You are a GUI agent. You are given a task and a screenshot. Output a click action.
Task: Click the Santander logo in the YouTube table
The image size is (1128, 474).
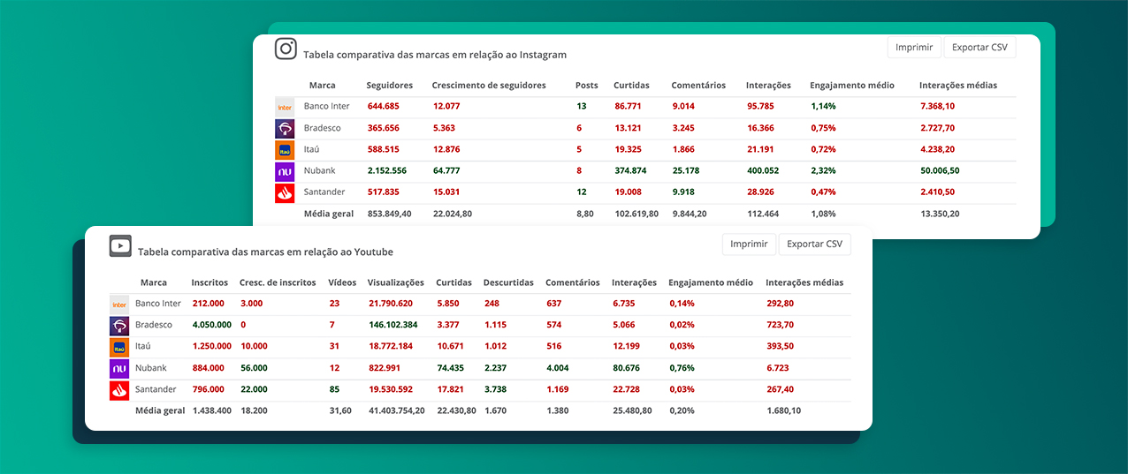click(x=119, y=390)
